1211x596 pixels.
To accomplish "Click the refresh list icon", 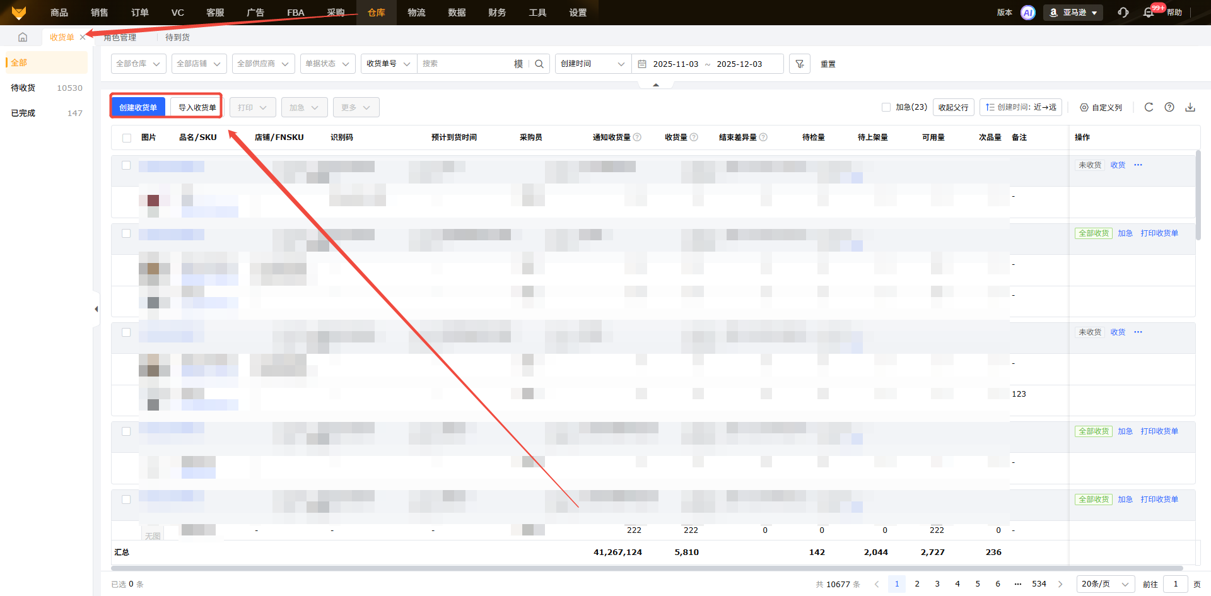I will pyautogui.click(x=1149, y=107).
